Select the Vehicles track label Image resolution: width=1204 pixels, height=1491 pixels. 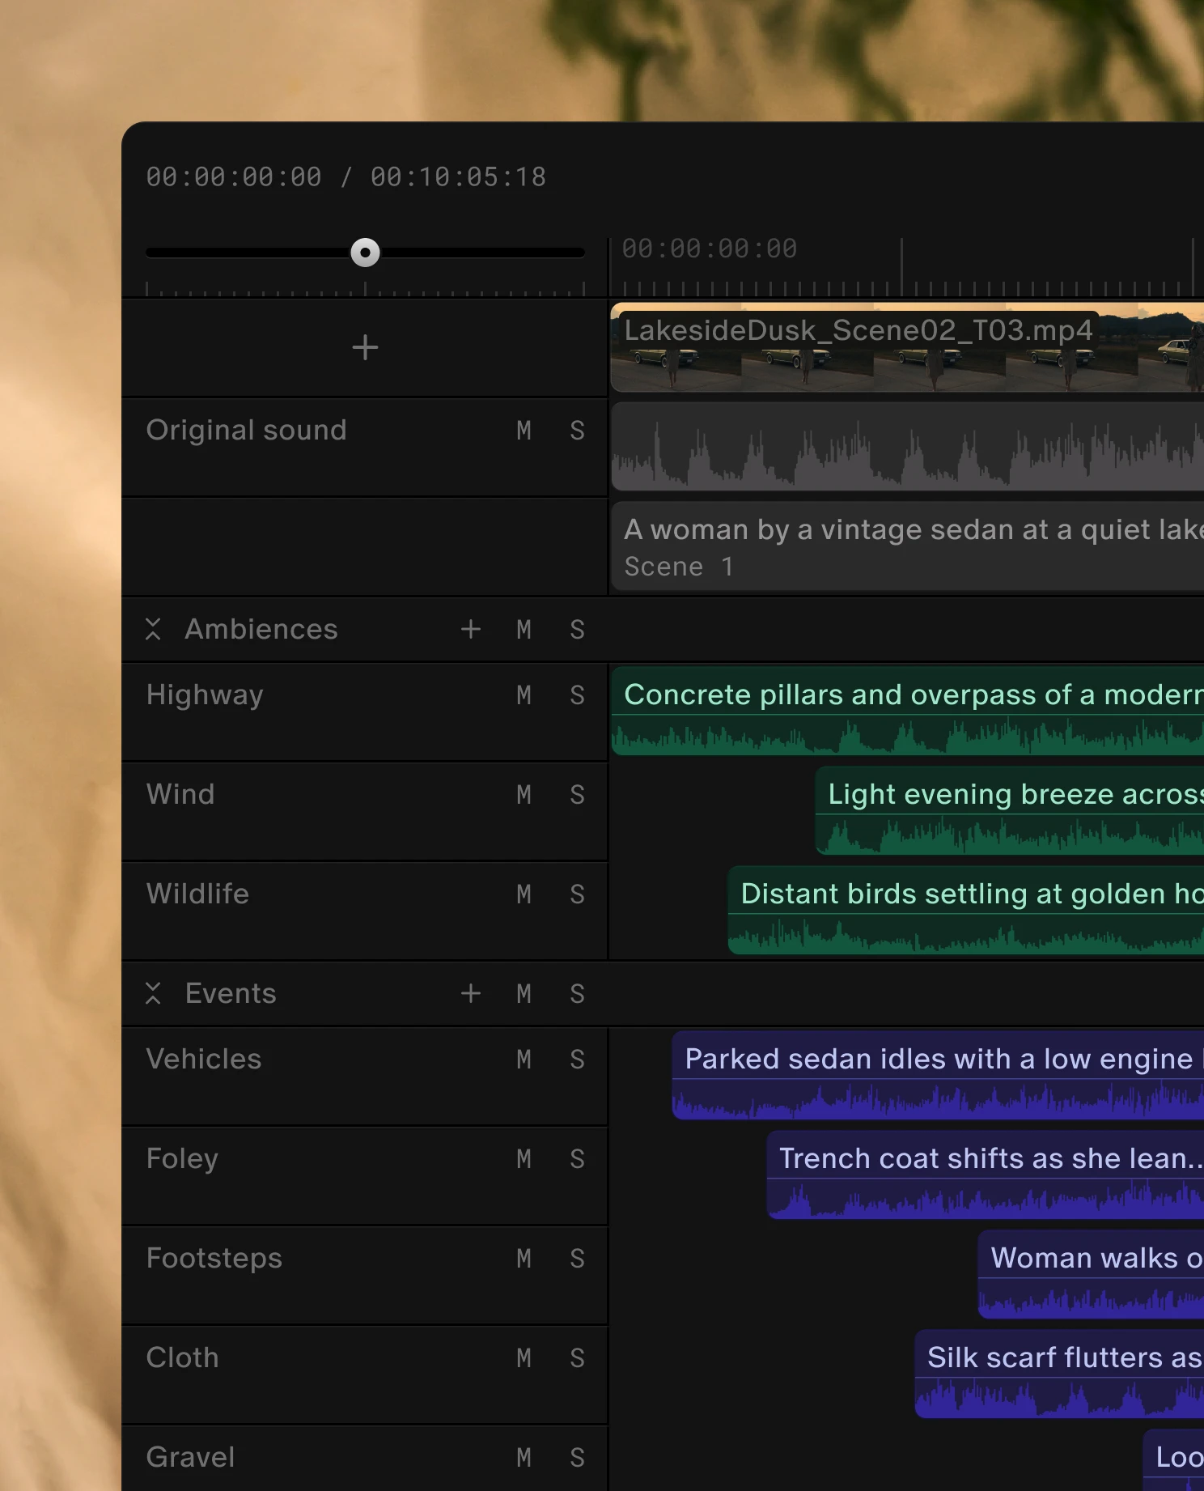(204, 1059)
